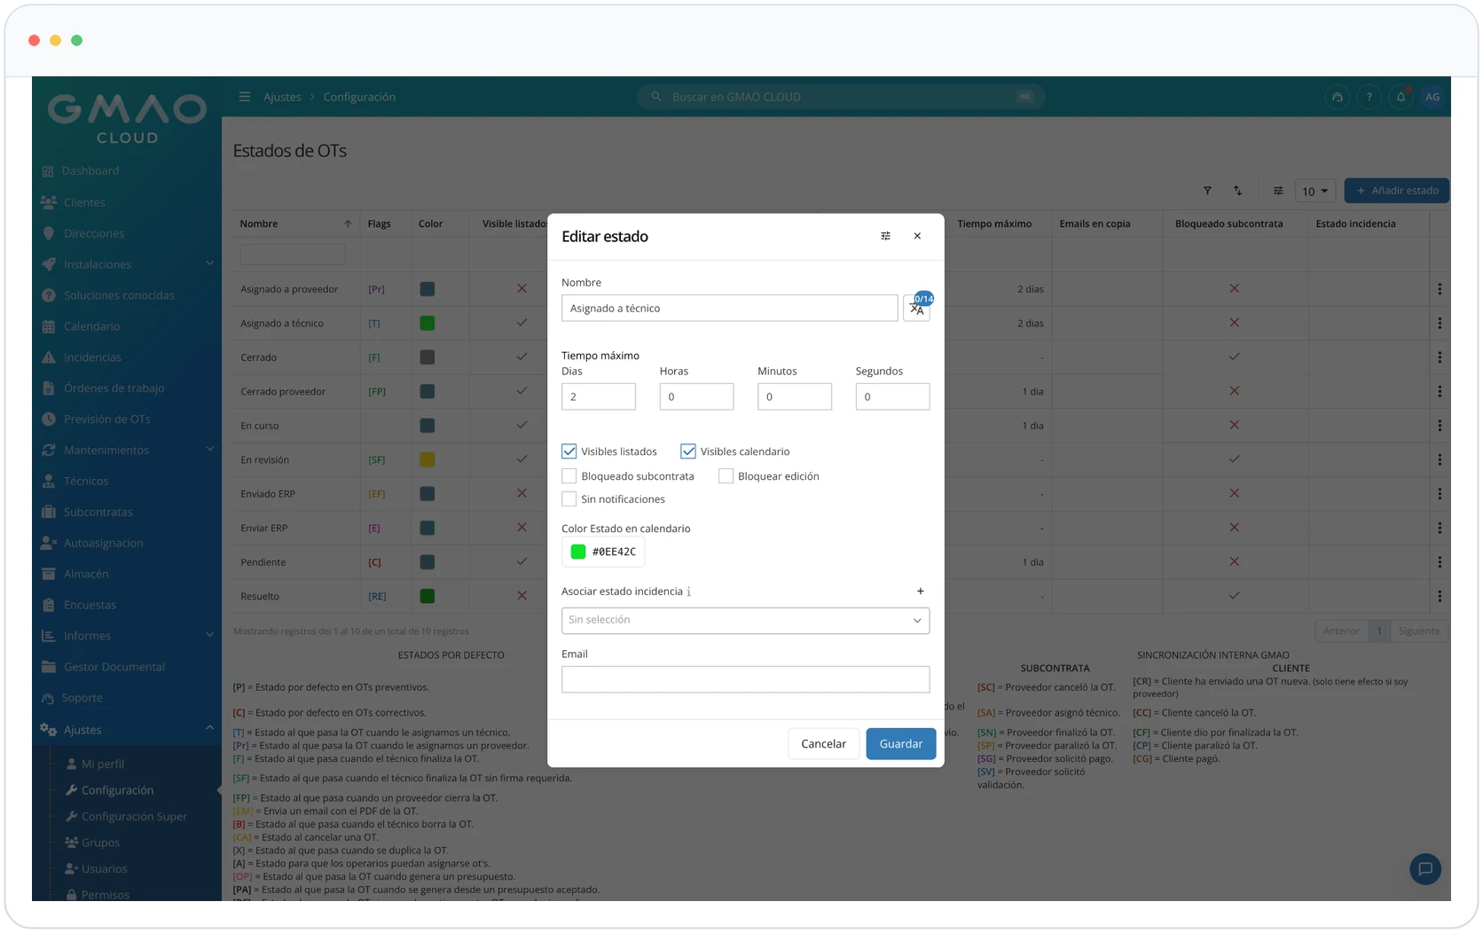
Task: Open the AG user avatar menu
Action: click(x=1432, y=97)
